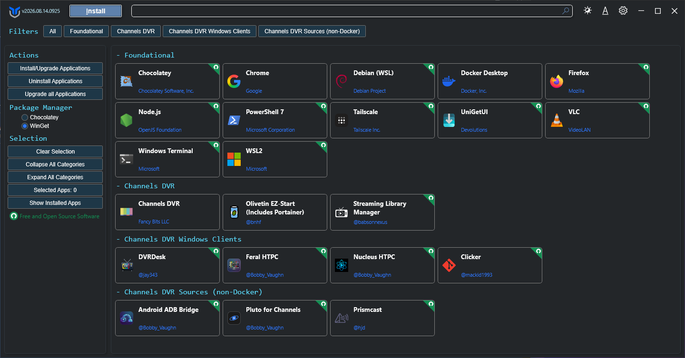Viewport: 685px width, 358px height.
Task: Open the settings gear icon
Action: (x=623, y=10)
